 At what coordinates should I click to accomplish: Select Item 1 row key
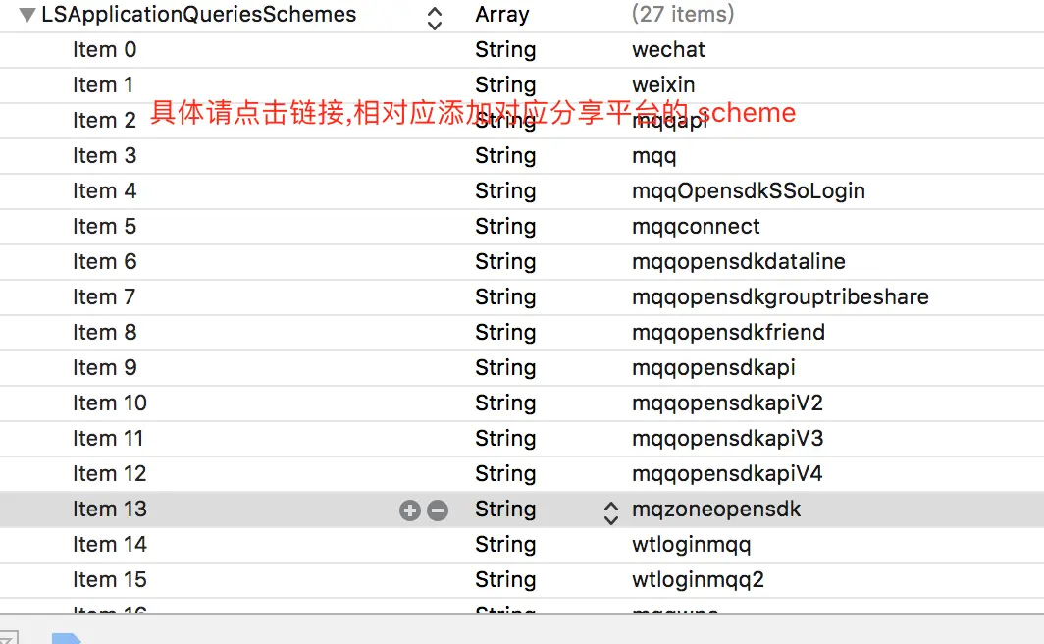click(x=103, y=84)
